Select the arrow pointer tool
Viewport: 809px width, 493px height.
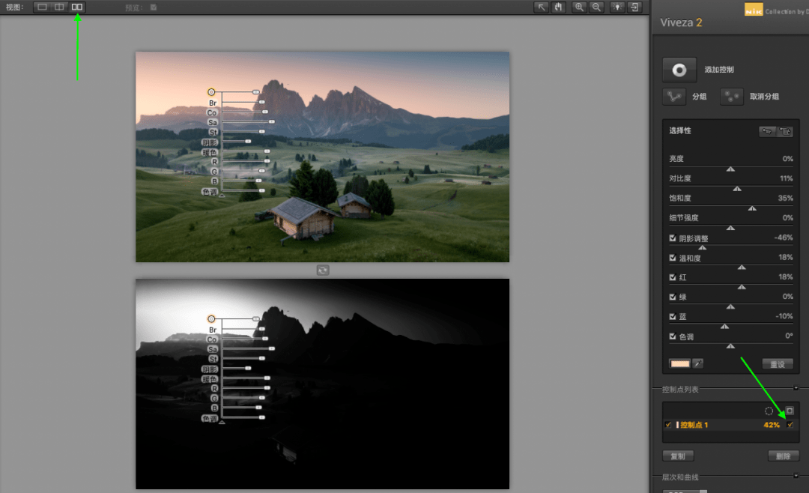(x=541, y=7)
